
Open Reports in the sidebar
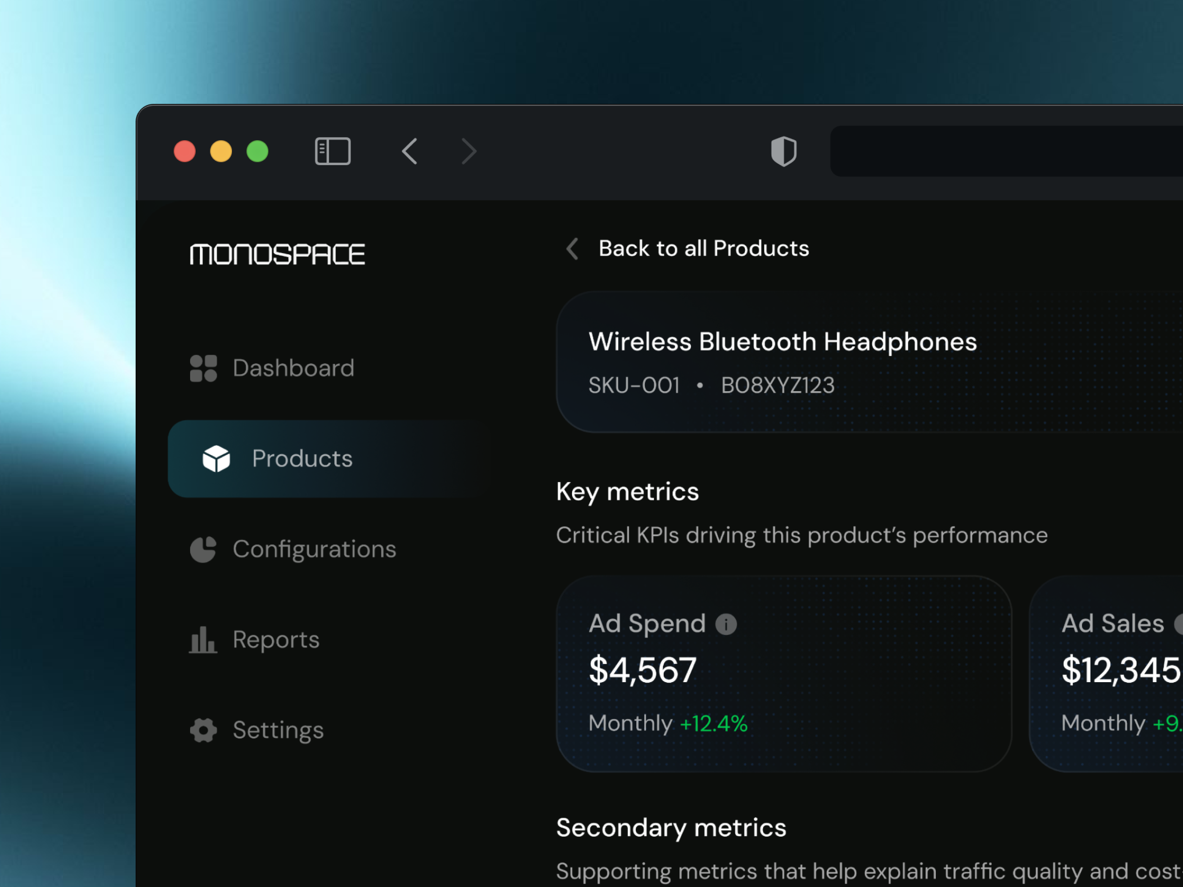(276, 640)
